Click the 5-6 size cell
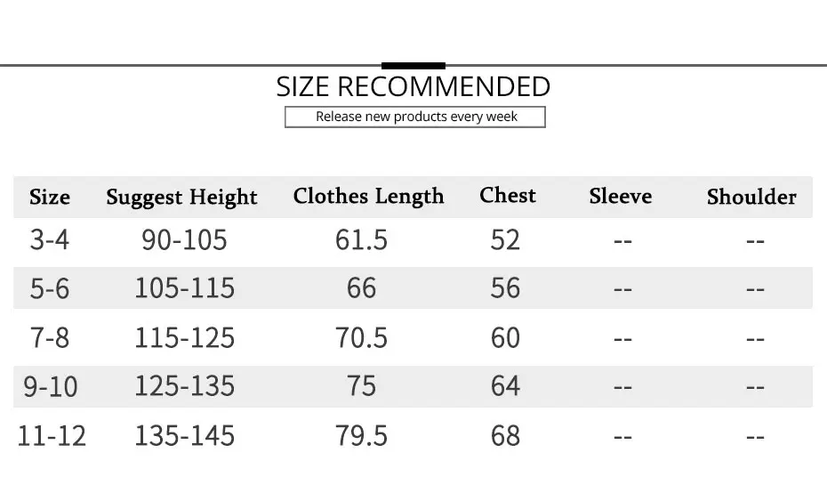This screenshot has width=827, height=477. click(50, 288)
